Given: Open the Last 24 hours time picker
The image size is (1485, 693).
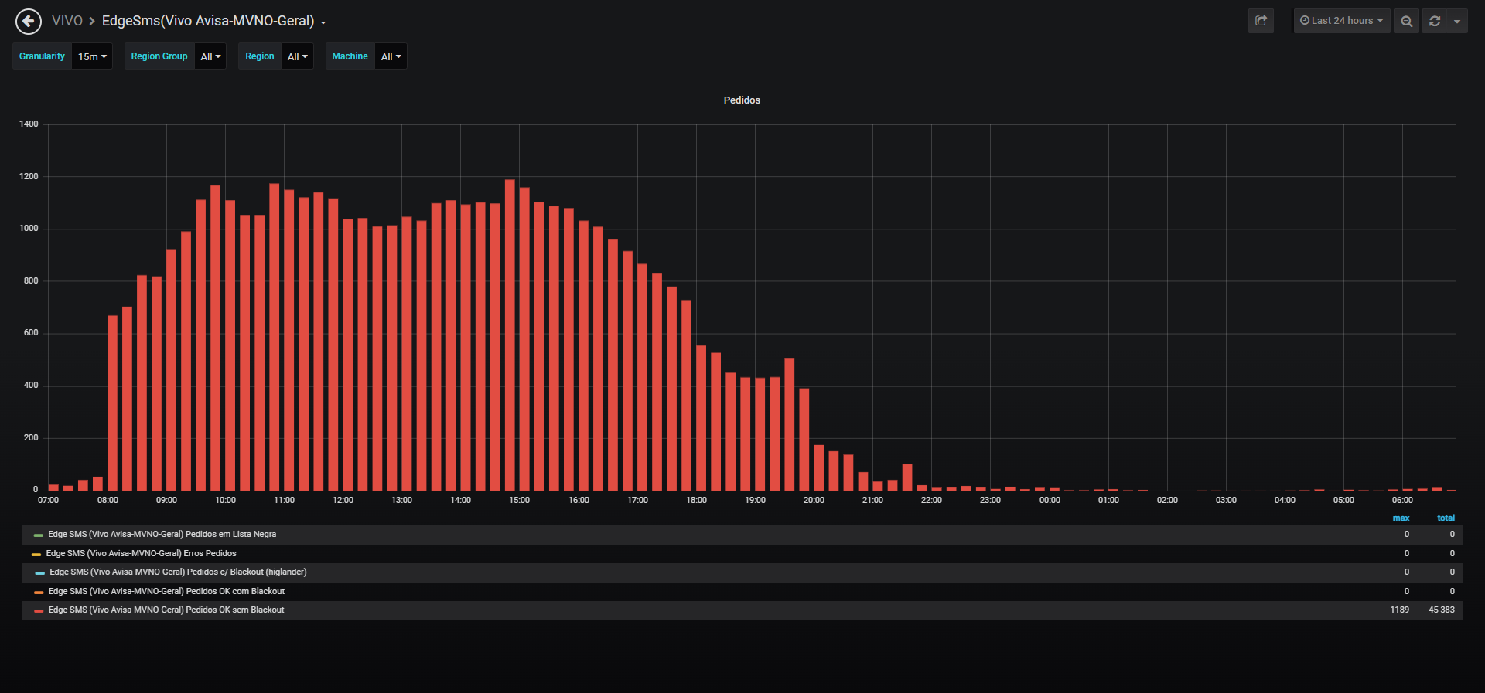Looking at the screenshot, I should (1342, 21).
